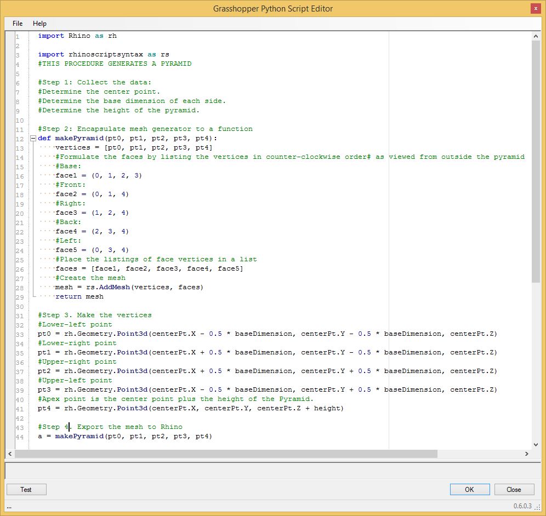
Task: Click 'face1 = (0, 1, 2, 3)' line
Action: (99, 175)
